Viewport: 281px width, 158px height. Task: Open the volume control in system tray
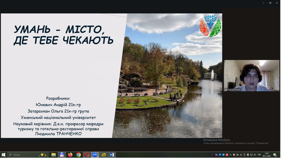(255, 155)
